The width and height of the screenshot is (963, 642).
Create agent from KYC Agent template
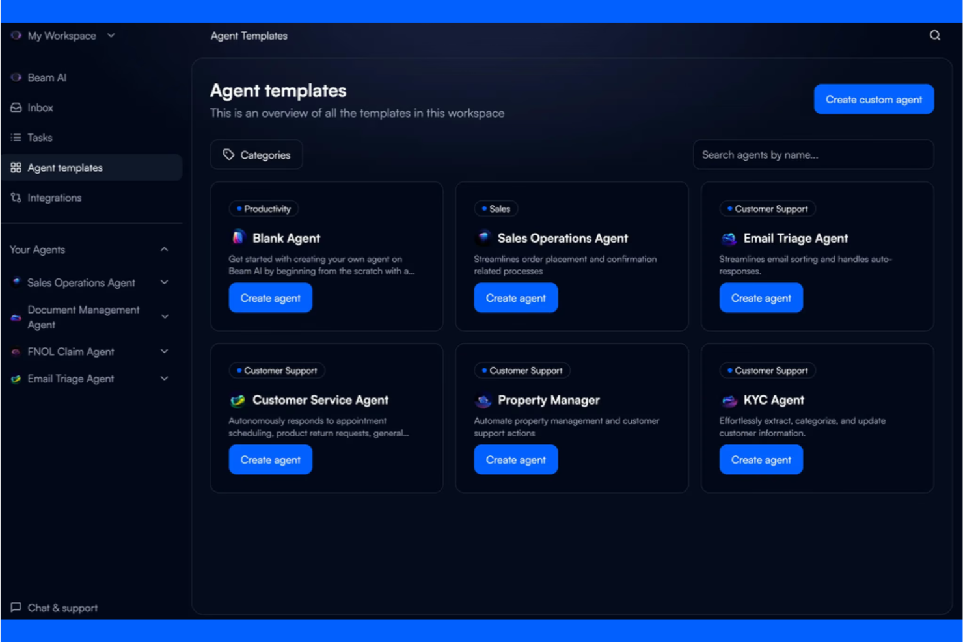tap(761, 460)
